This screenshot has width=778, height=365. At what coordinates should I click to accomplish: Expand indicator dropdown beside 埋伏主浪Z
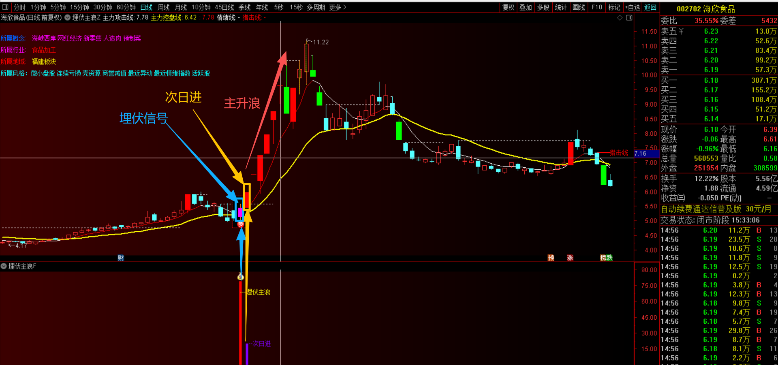(67, 17)
